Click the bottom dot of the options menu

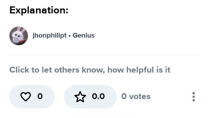(193, 100)
